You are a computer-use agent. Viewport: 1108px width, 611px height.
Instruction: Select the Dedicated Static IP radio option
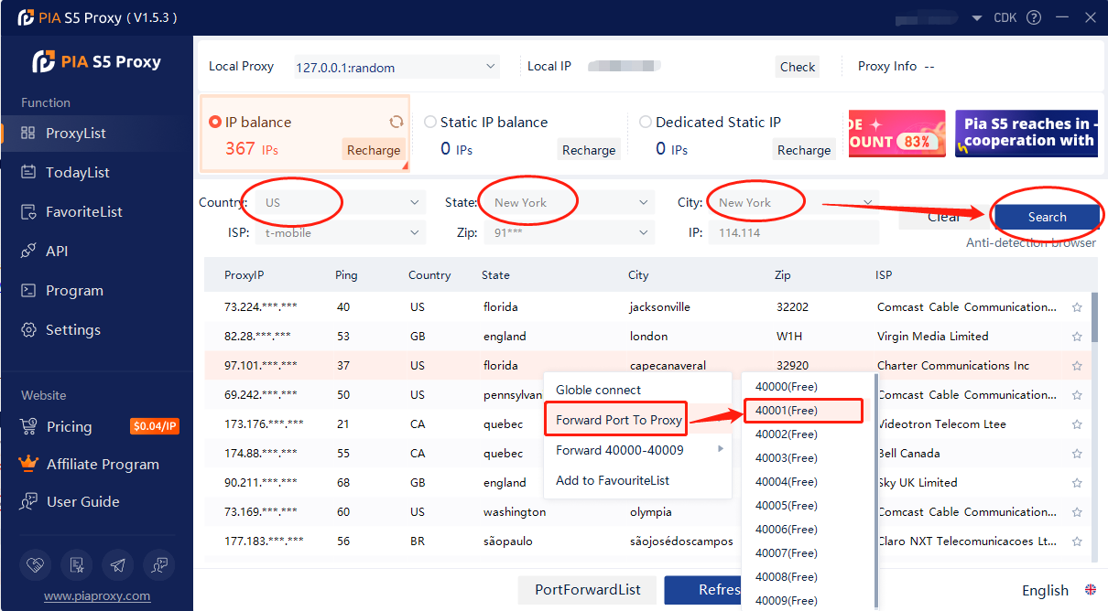(x=646, y=122)
